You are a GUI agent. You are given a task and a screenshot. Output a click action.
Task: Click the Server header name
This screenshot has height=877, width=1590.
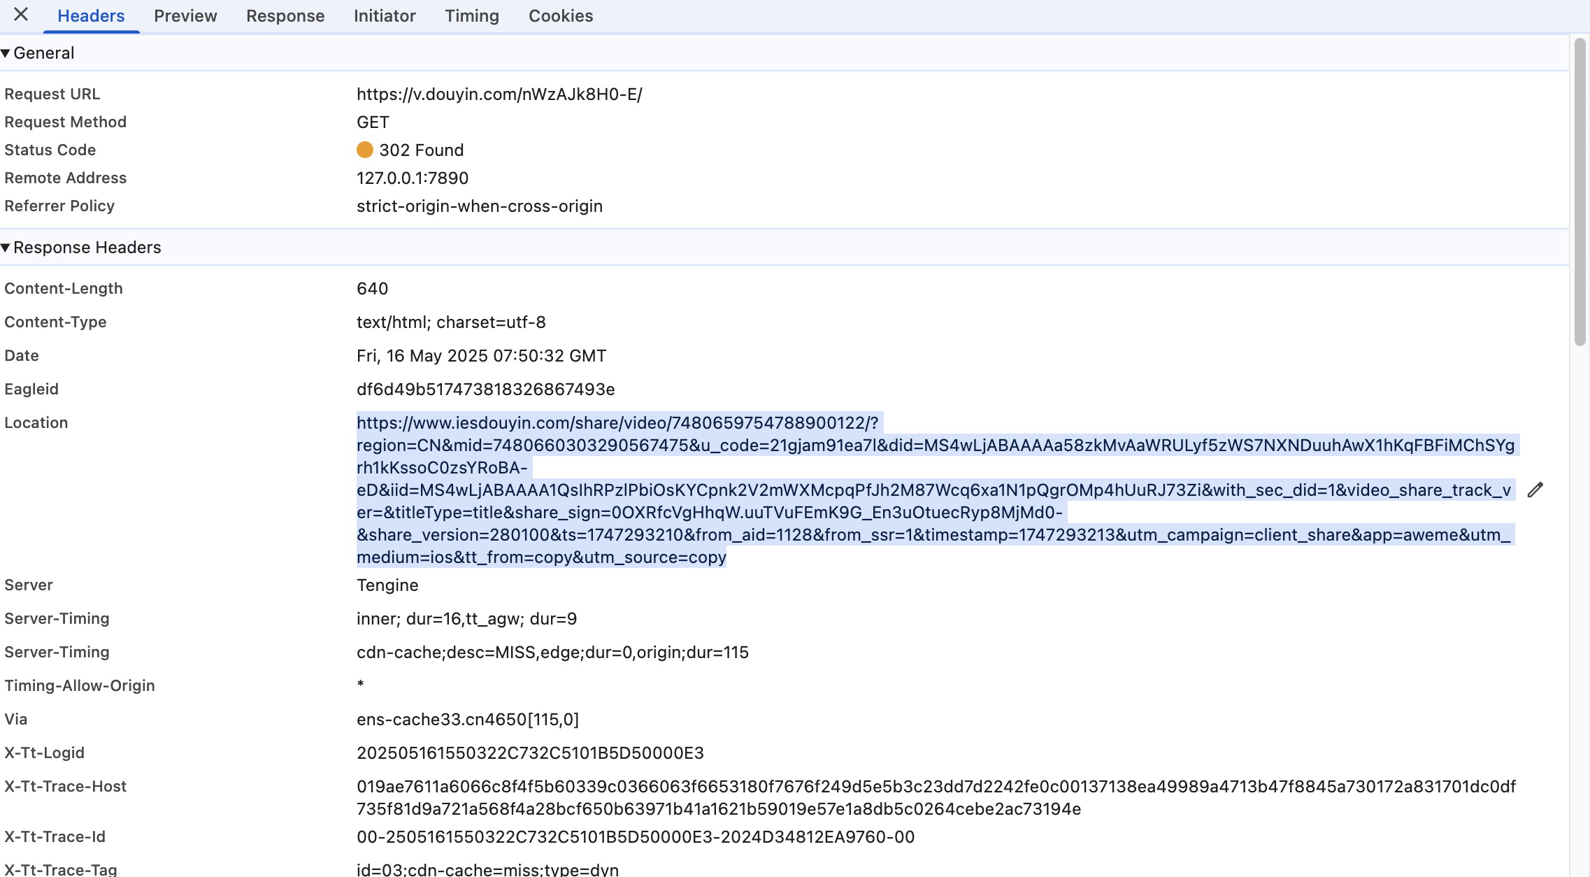tap(29, 585)
